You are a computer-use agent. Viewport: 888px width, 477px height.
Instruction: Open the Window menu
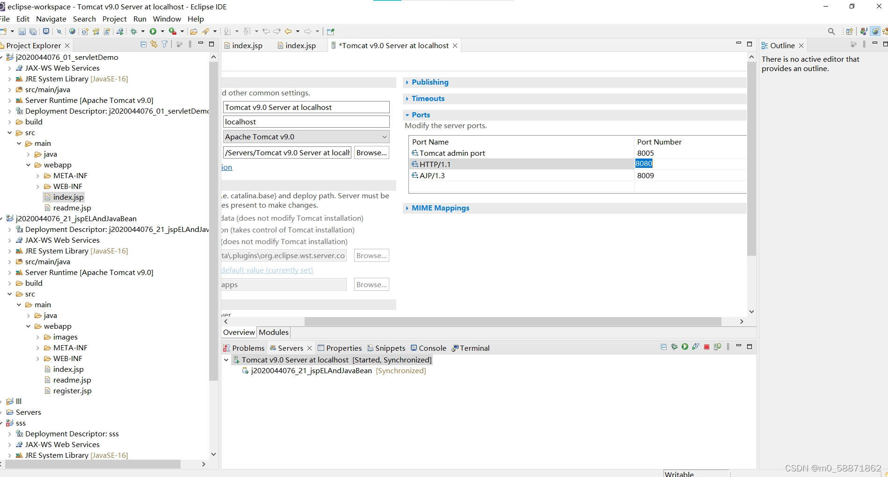tap(167, 19)
